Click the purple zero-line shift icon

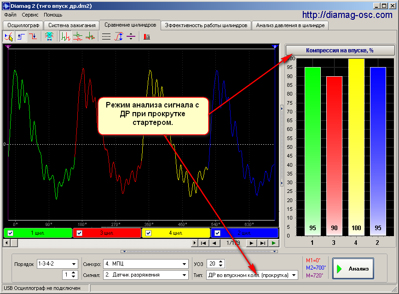(131, 37)
